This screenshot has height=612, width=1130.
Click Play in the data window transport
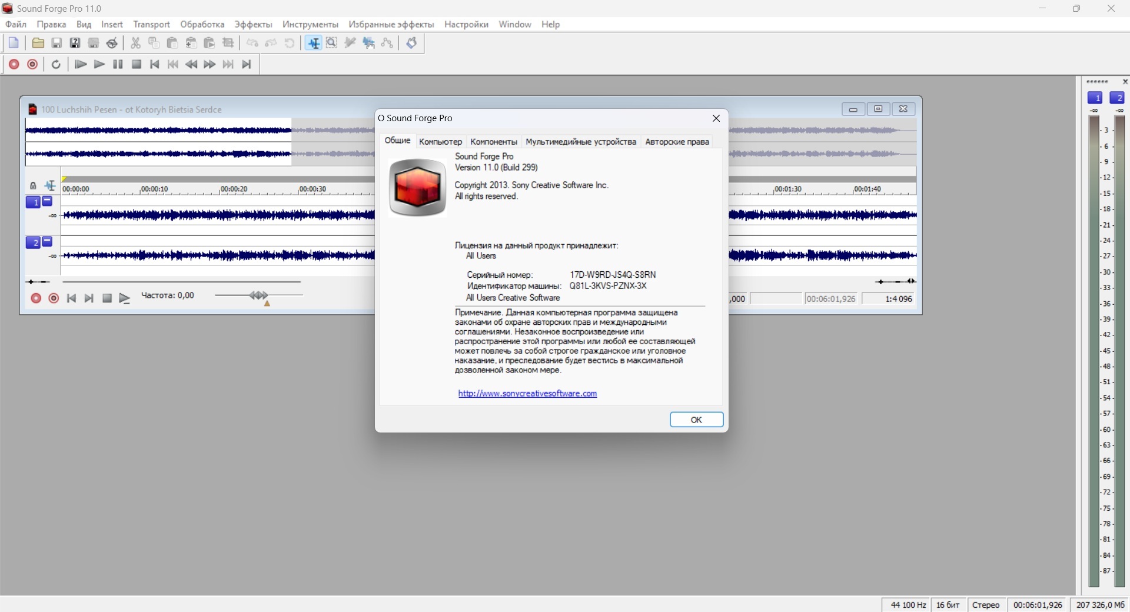tap(125, 298)
